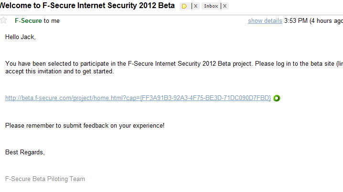Click the 'to me' recipient text
The height and width of the screenshot is (192, 343).
click(x=52, y=21)
